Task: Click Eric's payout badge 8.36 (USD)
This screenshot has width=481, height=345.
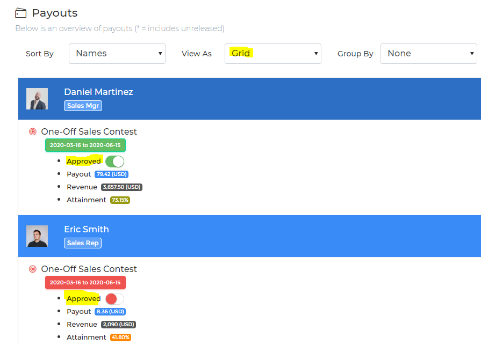Action: point(110,311)
